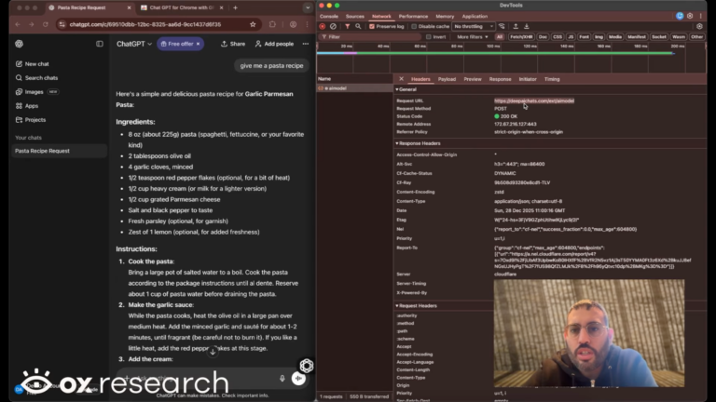Clear the network log in DevTools
Screen dimensions: 716x402
pyautogui.click(x=334, y=26)
